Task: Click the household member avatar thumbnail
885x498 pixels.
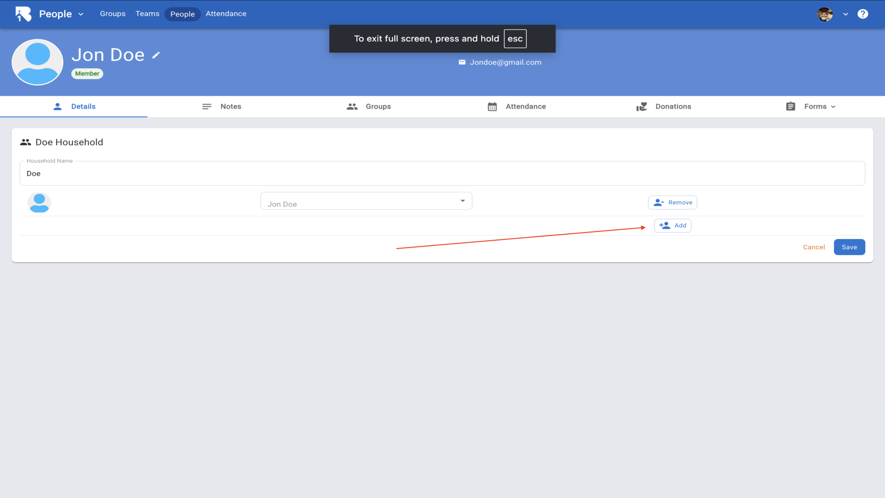Action: point(39,202)
